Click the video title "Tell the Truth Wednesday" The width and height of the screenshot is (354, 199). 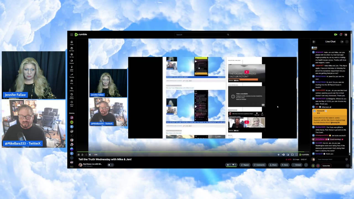[x=105, y=159]
